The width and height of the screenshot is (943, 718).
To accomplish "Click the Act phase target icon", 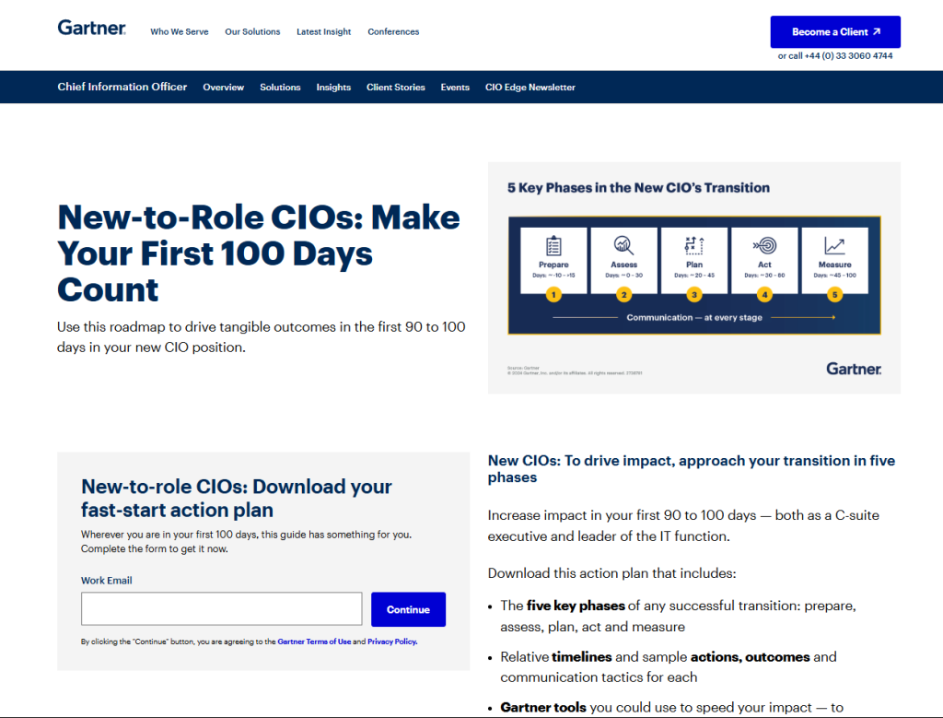I will pyautogui.click(x=764, y=245).
